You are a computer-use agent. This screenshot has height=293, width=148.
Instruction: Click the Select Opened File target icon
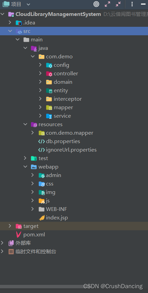coord(96,4)
